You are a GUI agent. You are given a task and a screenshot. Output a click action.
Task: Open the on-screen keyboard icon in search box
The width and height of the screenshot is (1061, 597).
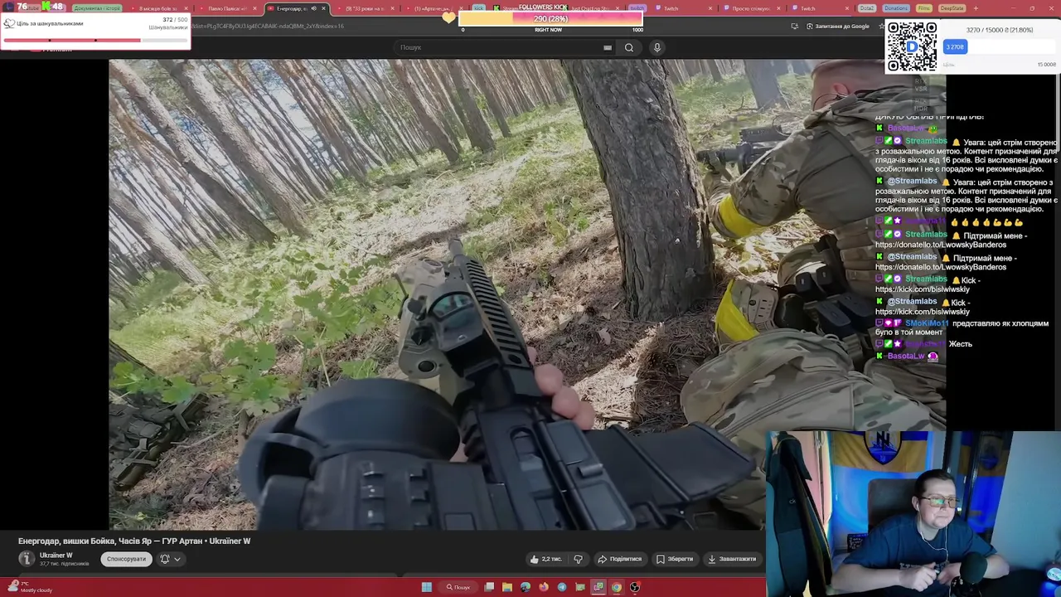(x=608, y=47)
